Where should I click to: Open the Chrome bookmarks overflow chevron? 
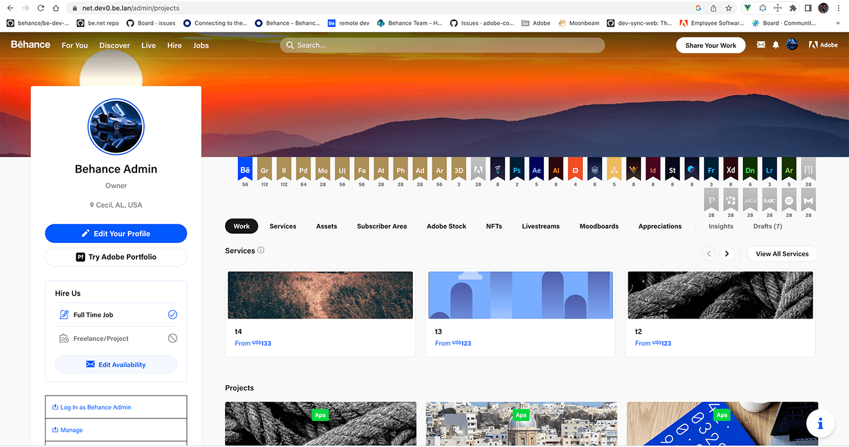(x=837, y=23)
